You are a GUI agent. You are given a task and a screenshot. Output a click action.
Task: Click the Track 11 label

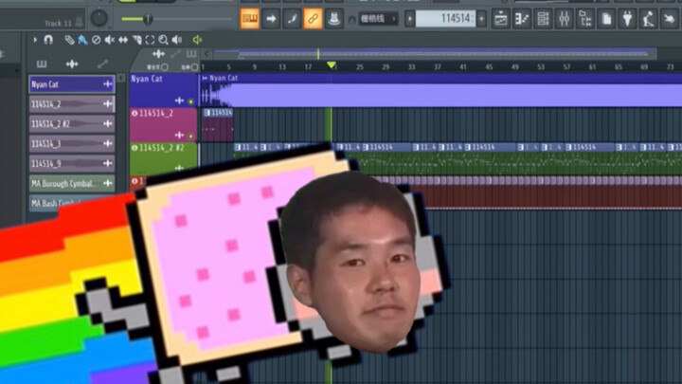pos(58,23)
